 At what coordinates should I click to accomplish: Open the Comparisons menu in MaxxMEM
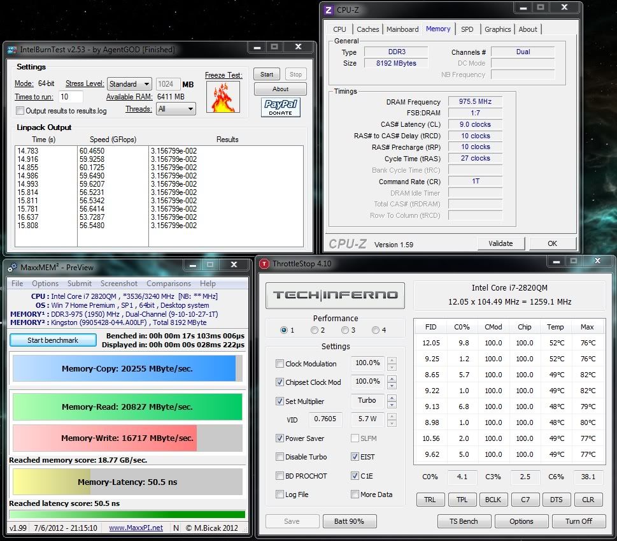coord(169,284)
